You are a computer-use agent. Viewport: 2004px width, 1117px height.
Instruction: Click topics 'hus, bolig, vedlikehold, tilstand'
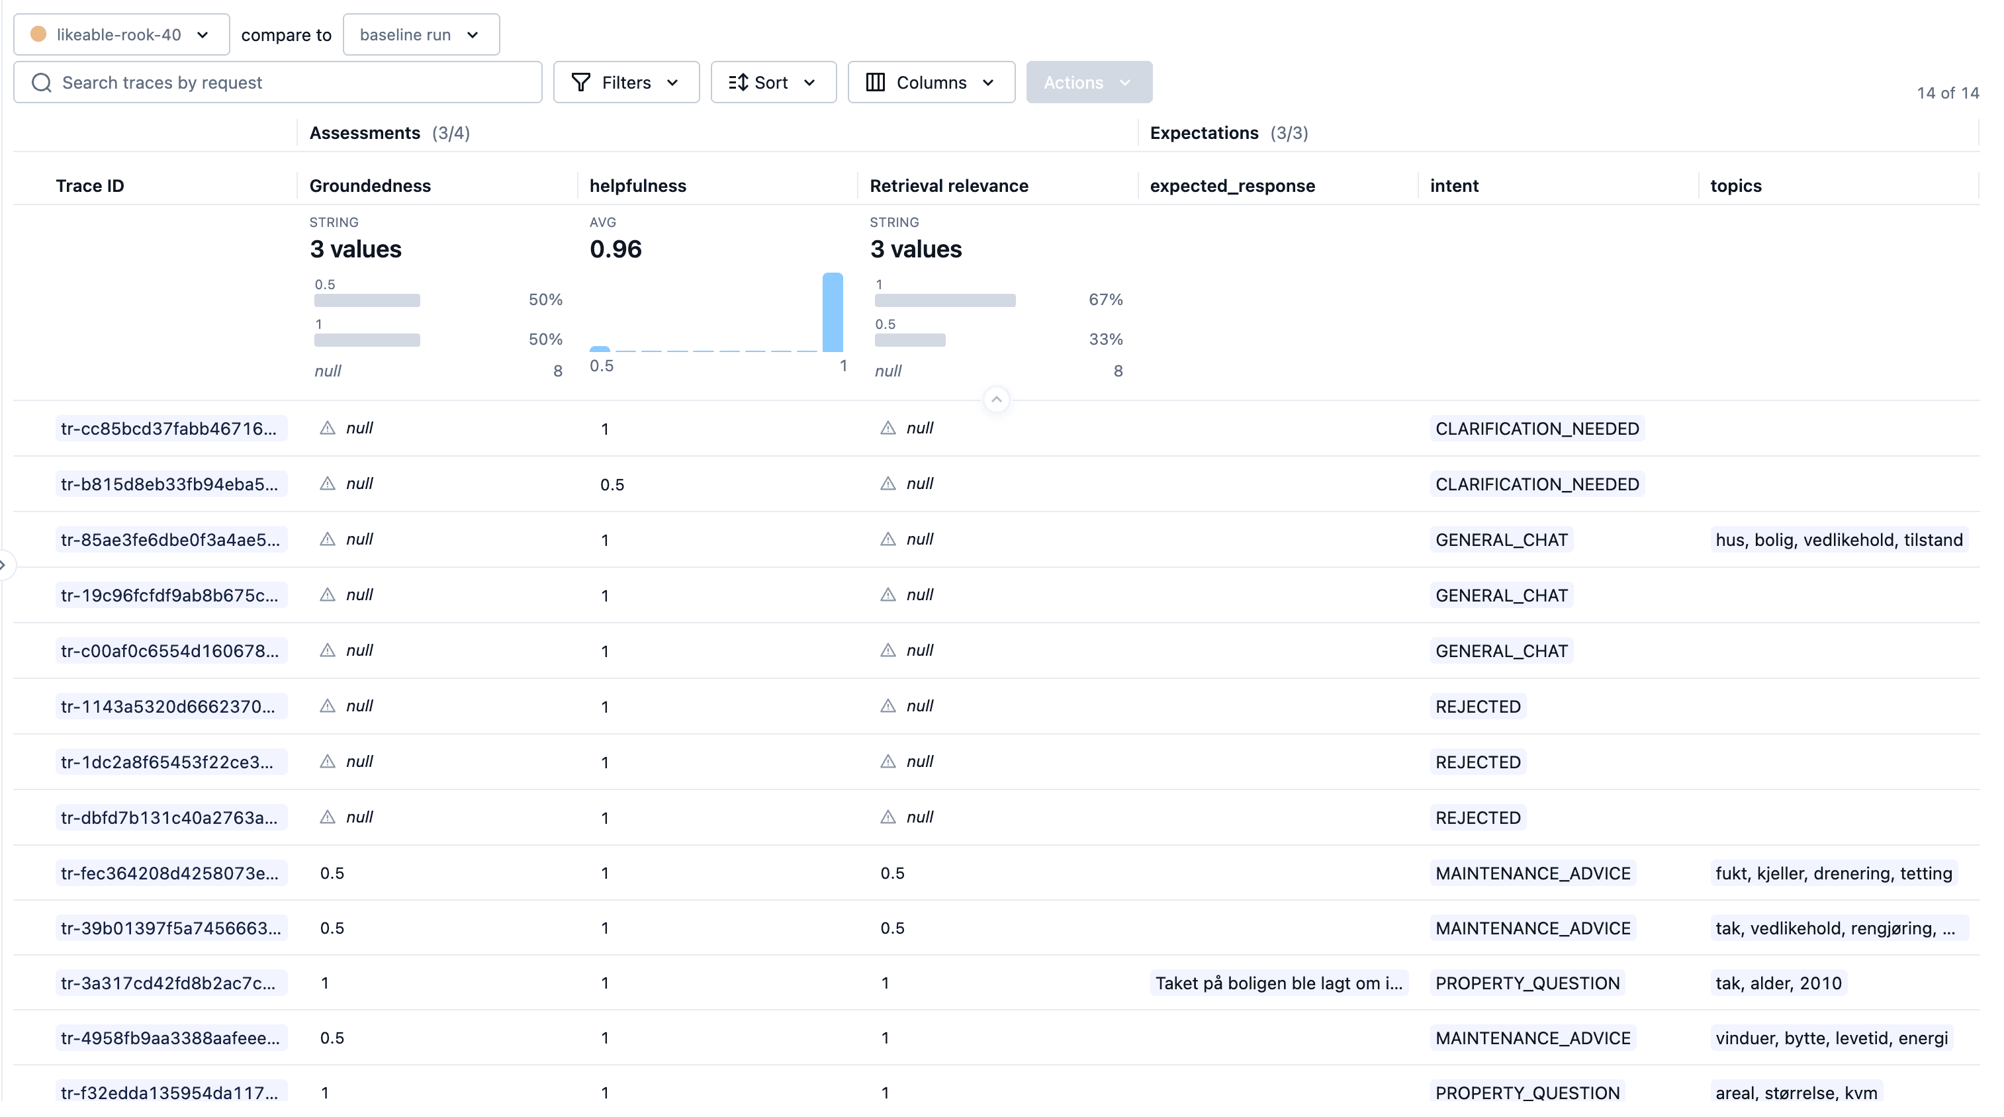(x=1839, y=540)
